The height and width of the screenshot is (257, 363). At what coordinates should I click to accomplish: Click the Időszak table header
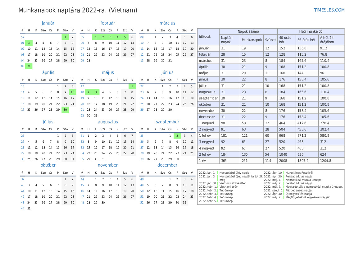coord(205,37)
